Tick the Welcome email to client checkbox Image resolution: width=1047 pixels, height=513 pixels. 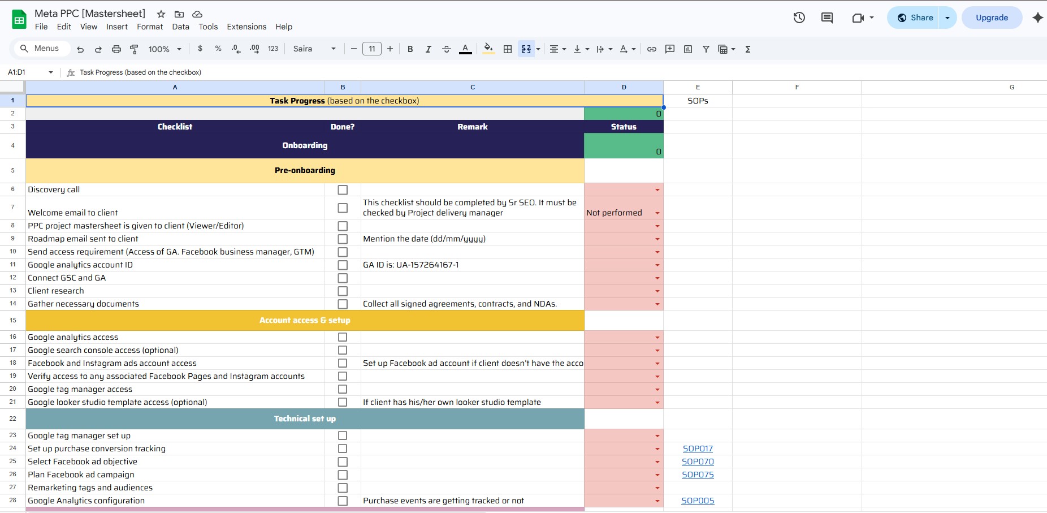(x=343, y=208)
